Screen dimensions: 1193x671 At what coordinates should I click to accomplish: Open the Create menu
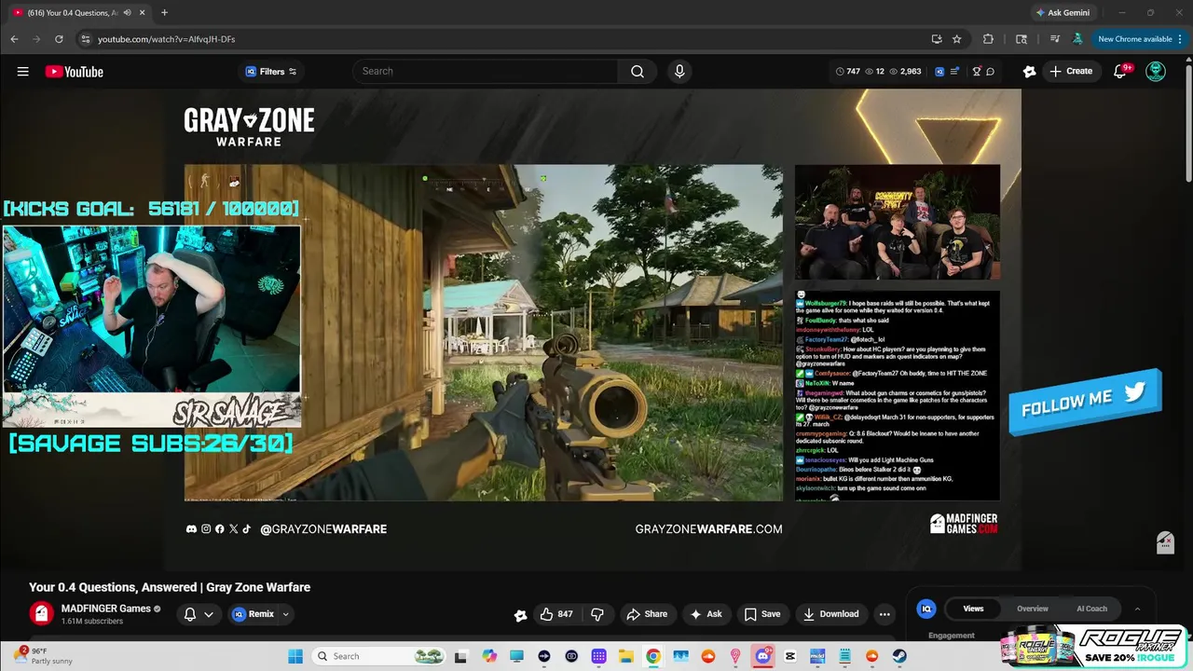[x=1071, y=72]
